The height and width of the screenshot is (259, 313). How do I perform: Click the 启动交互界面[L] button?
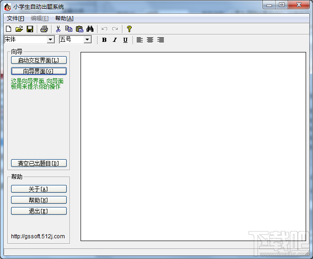pos(39,60)
